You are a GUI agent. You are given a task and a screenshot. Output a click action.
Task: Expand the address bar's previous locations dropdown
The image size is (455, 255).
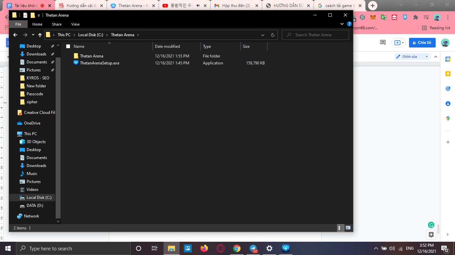[263, 35]
